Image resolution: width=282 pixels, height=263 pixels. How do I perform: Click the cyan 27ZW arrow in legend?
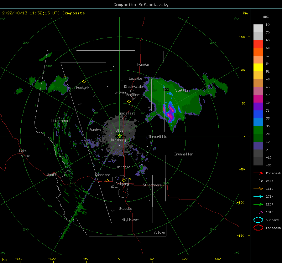pos(258,197)
